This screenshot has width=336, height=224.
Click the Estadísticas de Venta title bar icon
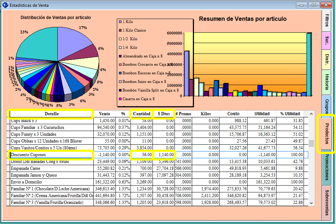[x=5, y=5]
